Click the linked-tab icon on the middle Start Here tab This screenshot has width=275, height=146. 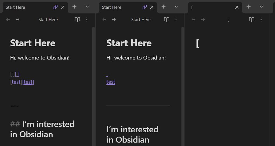[145, 7]
